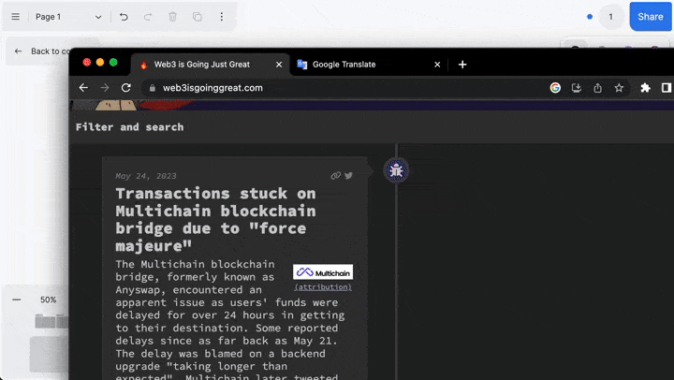
Task: Click the Twitter bird icon on article
Action: [x=349, y=175]
